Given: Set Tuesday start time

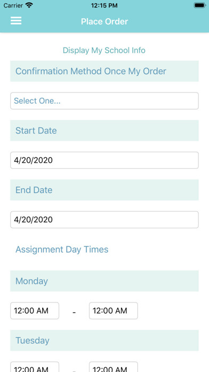Looking at the screenshot, I should tap(35, 367).
